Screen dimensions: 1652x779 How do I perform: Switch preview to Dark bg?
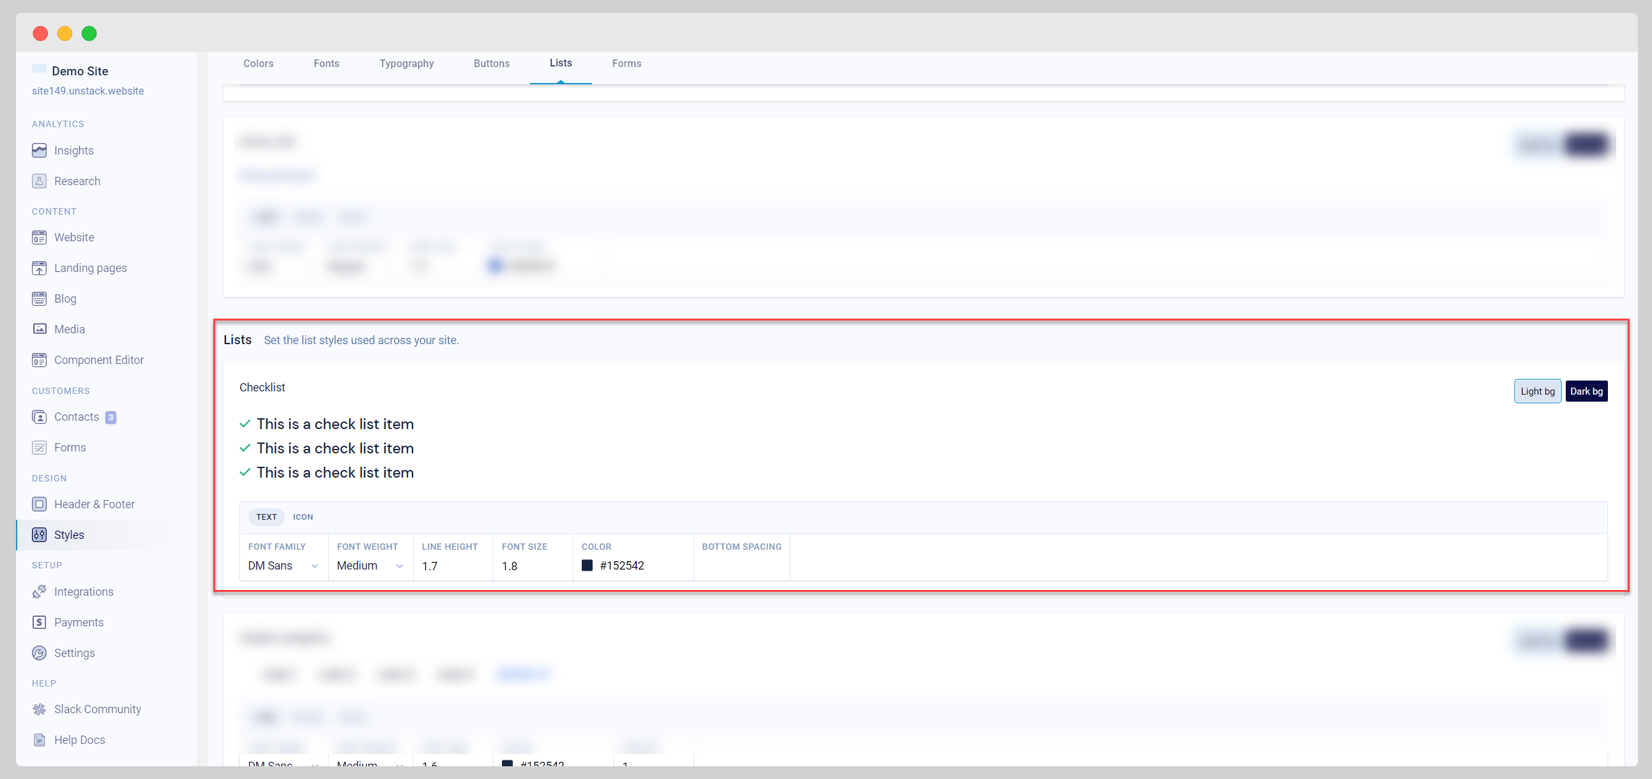1586,391
